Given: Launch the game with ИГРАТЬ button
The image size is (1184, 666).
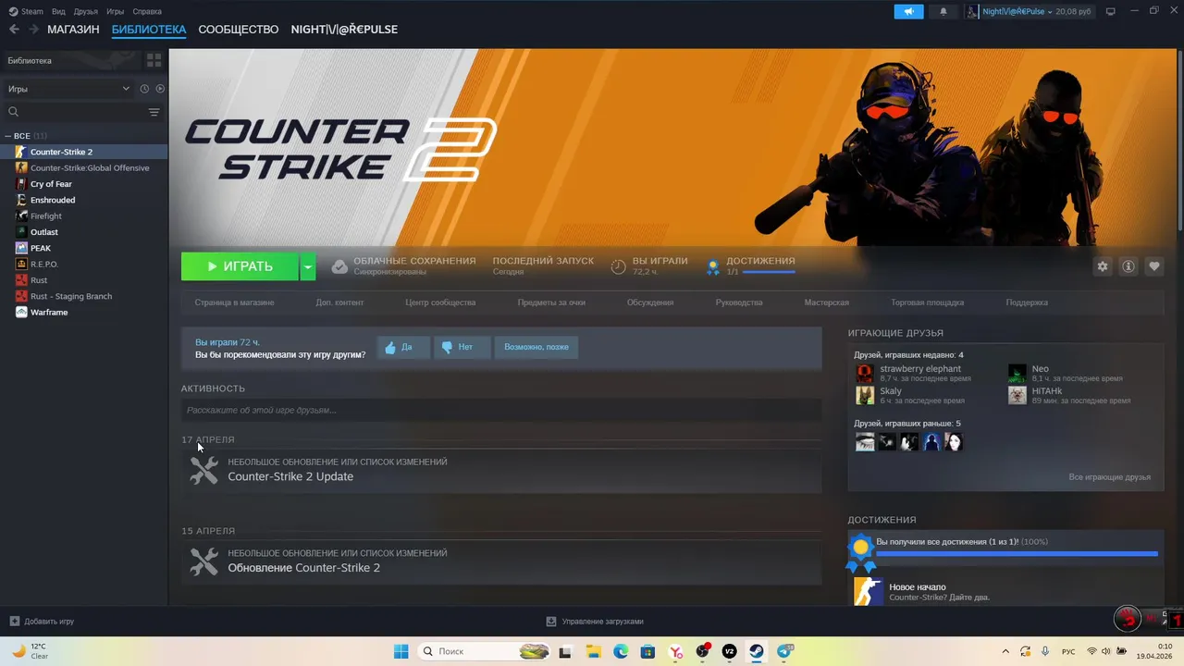Looking at the screenshot, I should pos(240,266).
